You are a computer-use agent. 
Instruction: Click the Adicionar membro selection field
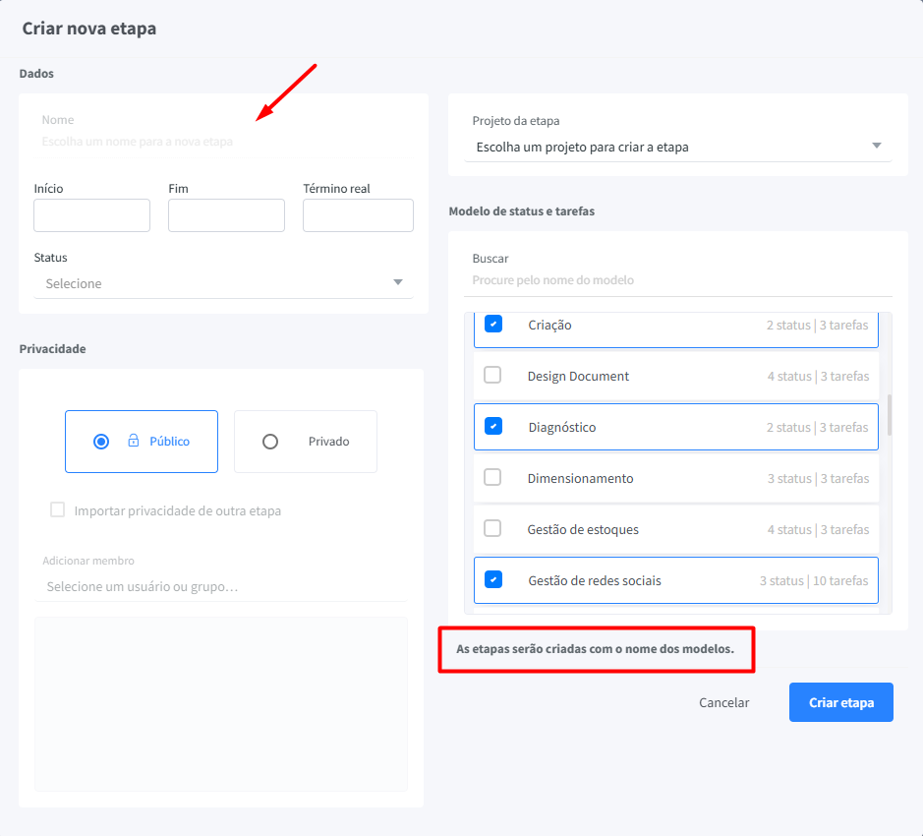point(221,587)
